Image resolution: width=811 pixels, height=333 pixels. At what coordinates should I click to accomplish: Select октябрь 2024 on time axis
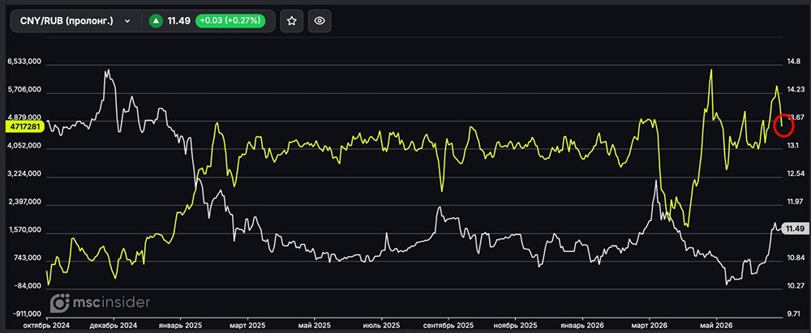[x=48, y=327]
